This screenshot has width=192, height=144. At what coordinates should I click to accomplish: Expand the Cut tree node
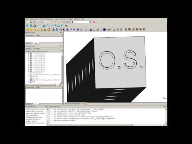28,82
